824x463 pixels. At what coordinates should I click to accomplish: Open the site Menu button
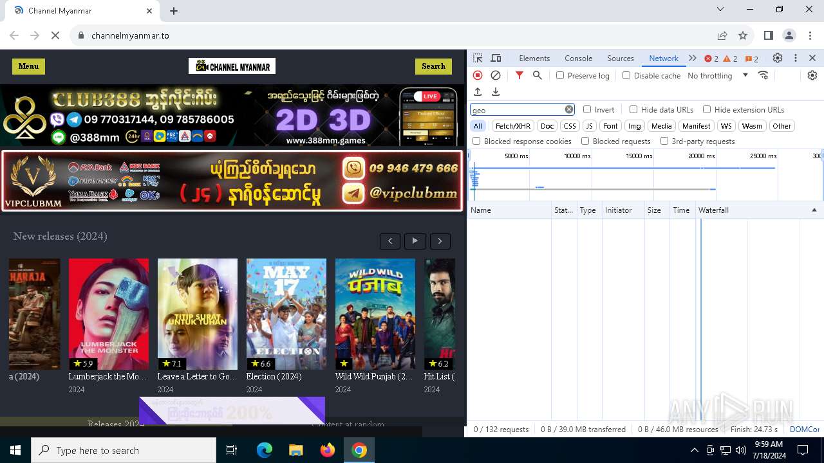pos(28,66)
